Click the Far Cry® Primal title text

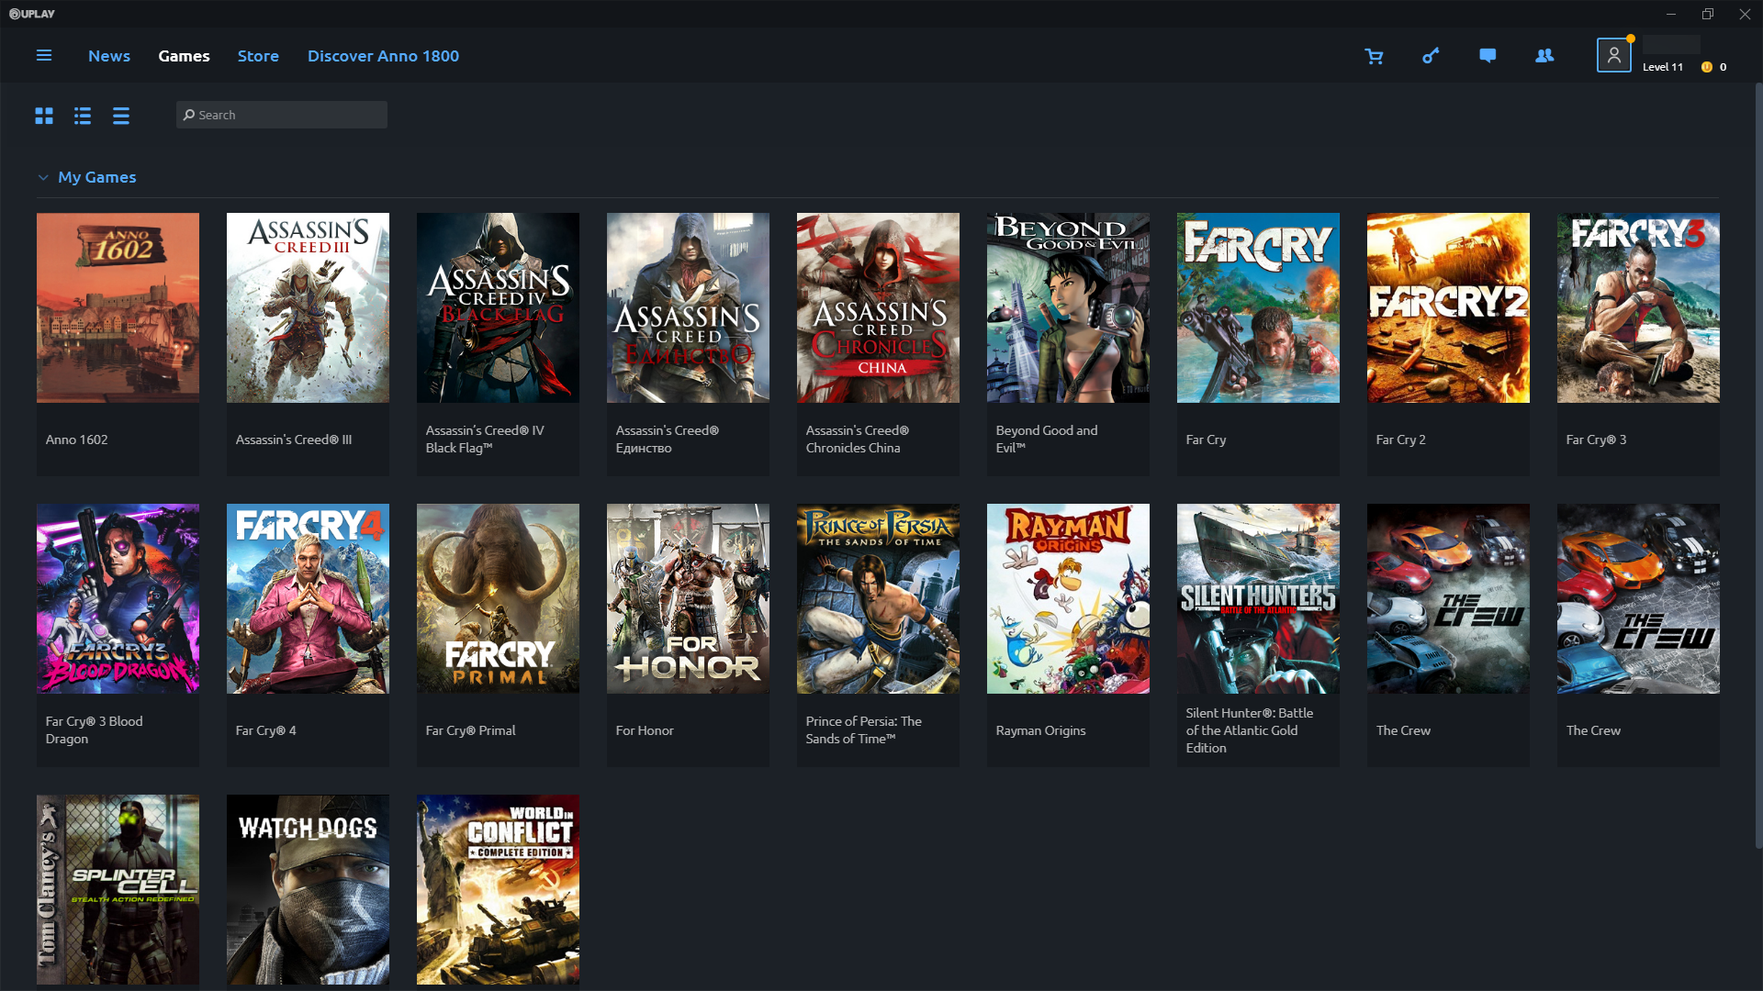[x=470, y=730]
